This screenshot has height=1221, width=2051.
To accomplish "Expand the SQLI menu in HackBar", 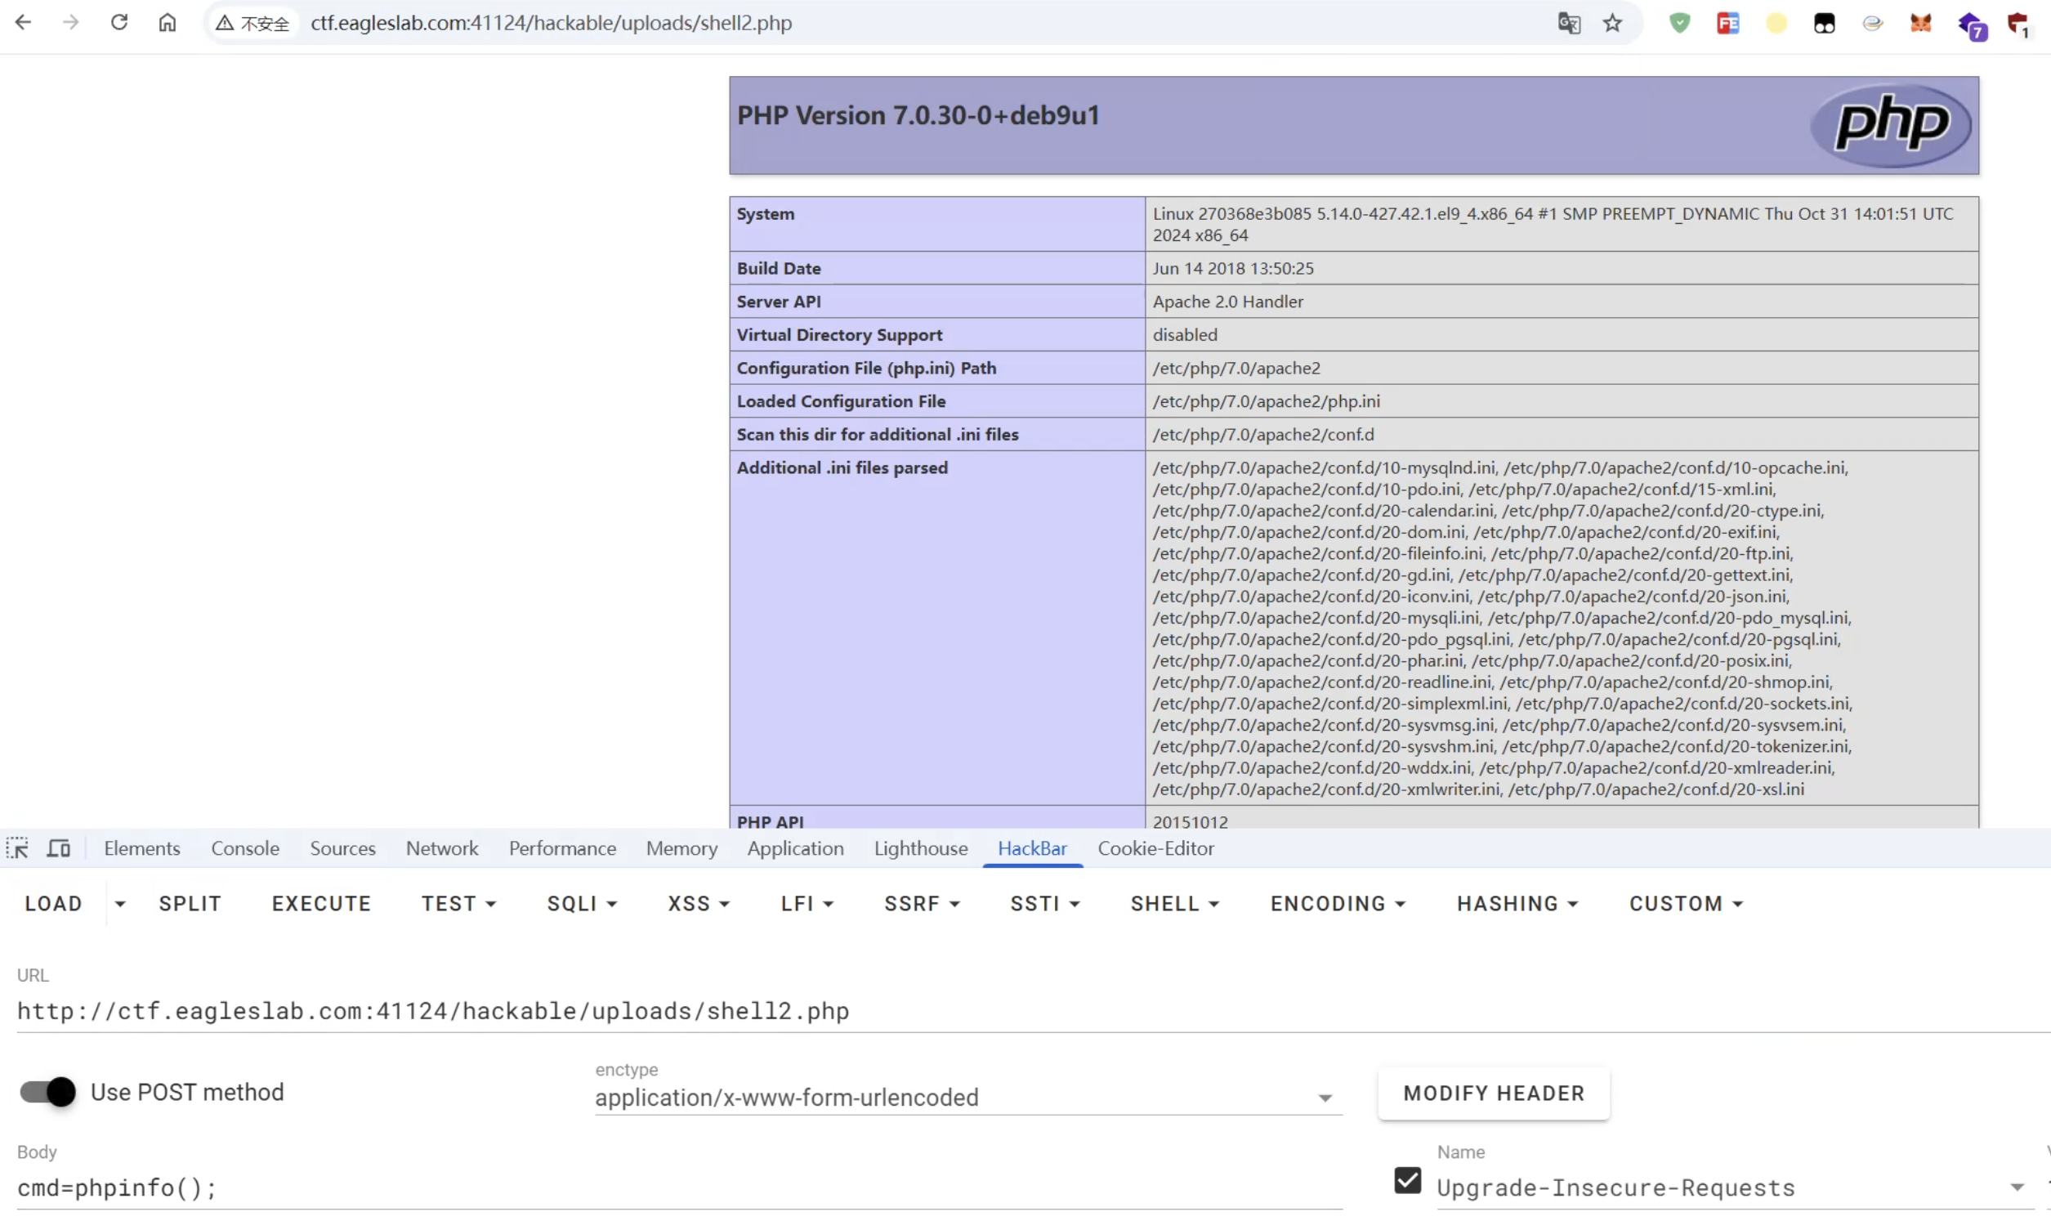I will 582,903.
